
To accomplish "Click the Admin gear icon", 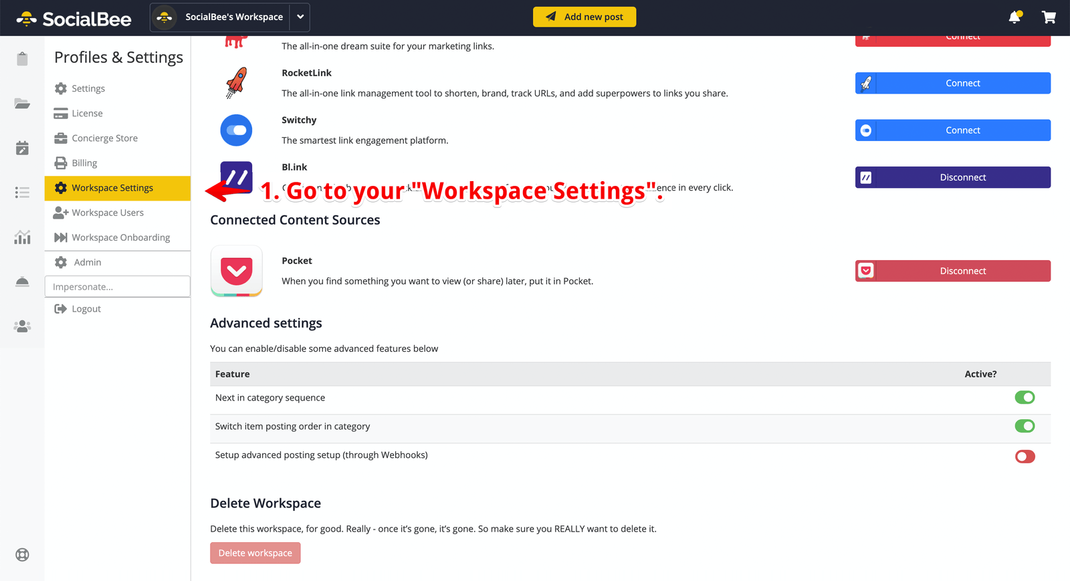I will point(61,262).
